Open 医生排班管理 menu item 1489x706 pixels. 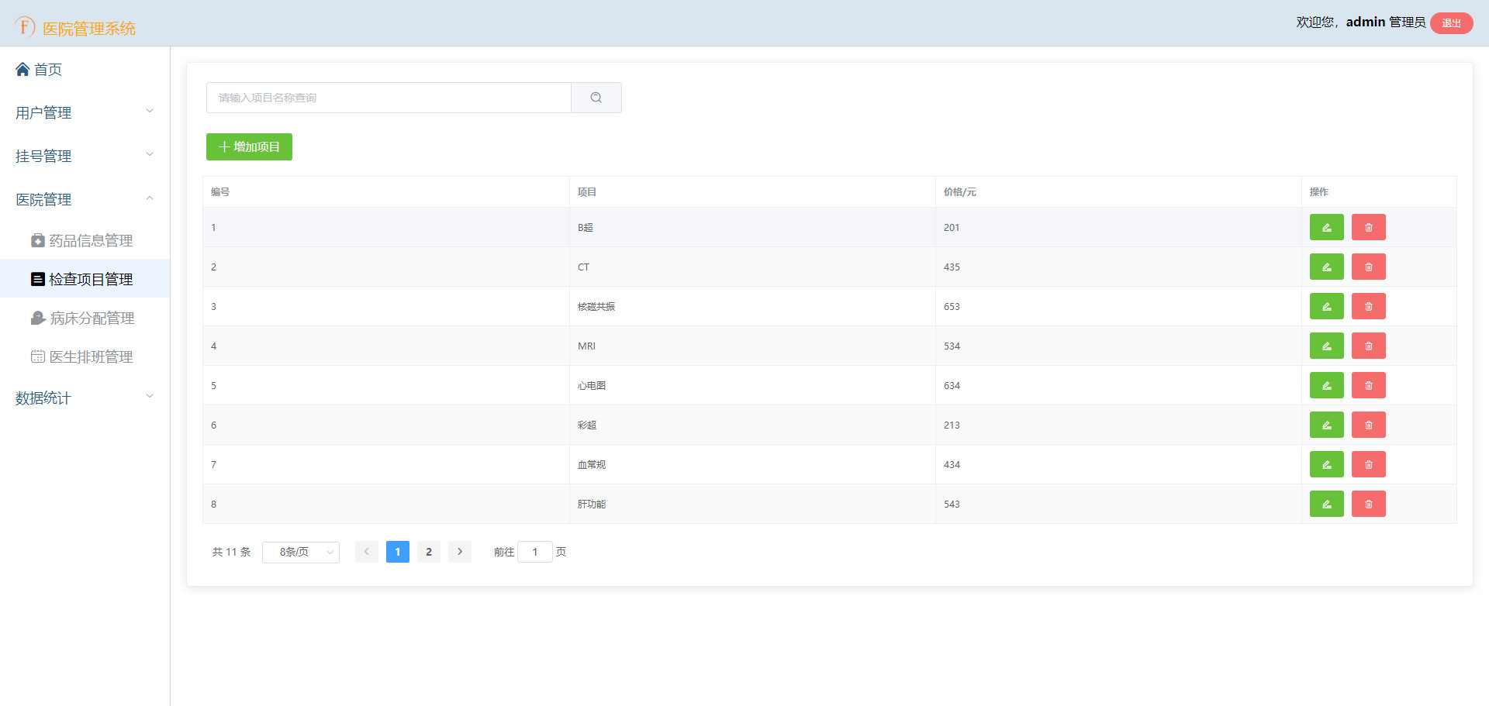(85, 356)
